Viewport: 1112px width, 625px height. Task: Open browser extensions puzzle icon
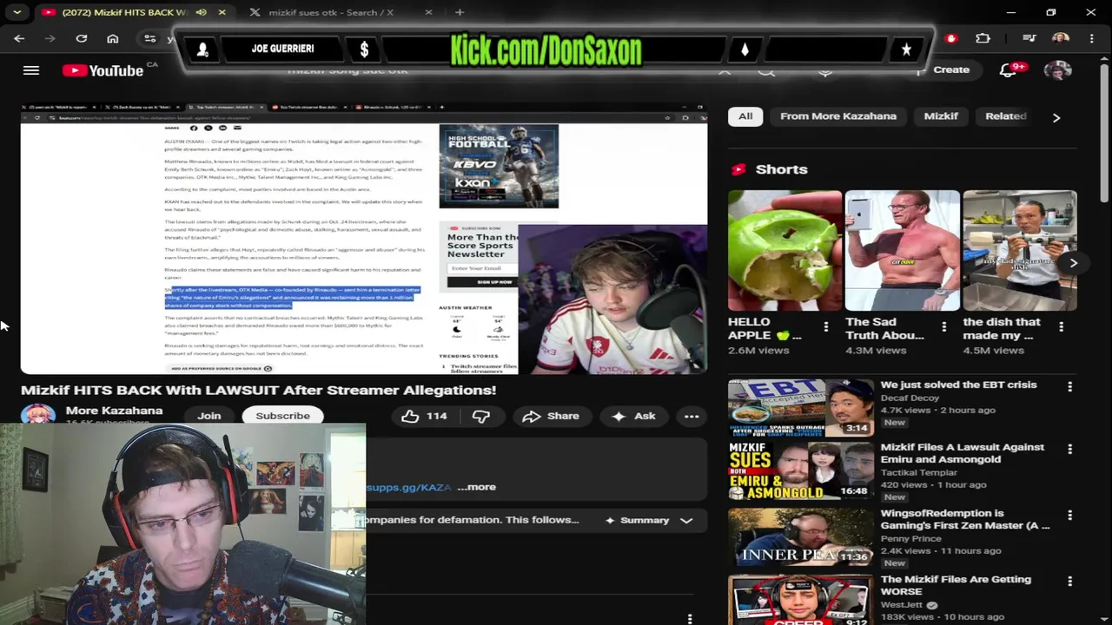pyautogui.click(x=983, y=38)
